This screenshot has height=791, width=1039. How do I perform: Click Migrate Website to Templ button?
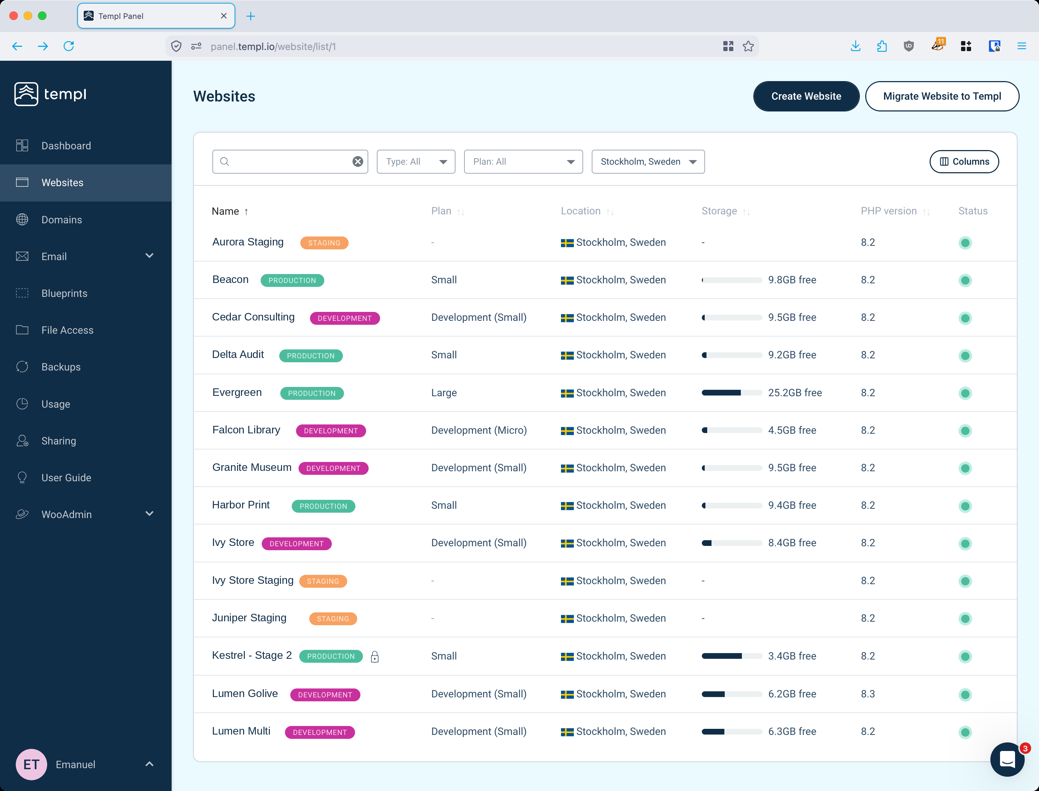click(942, 96)
